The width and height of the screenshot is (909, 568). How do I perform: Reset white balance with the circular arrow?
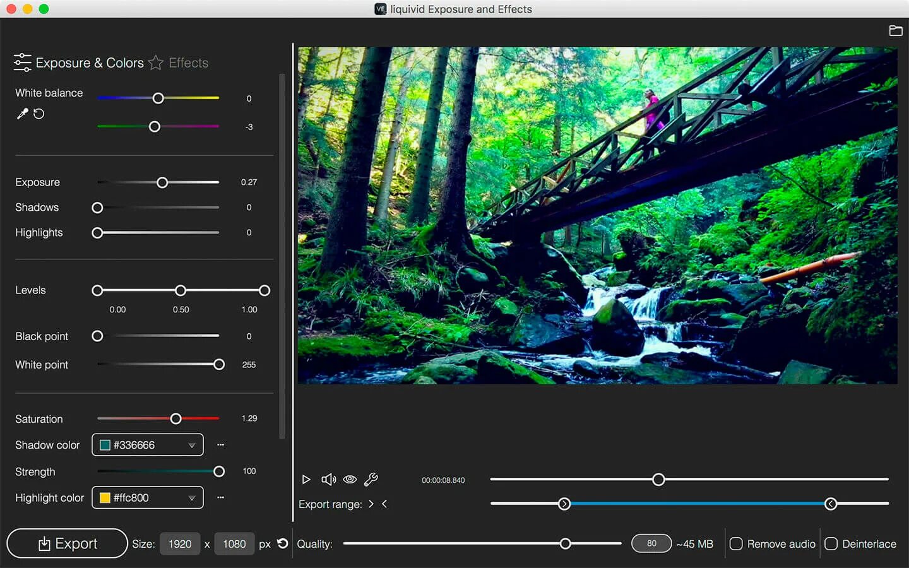point(39,114)
